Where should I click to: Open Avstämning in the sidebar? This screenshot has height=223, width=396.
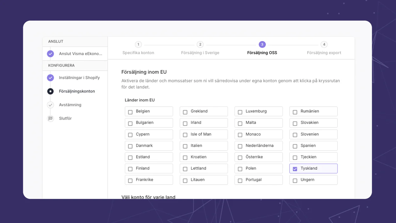[70, 105]
